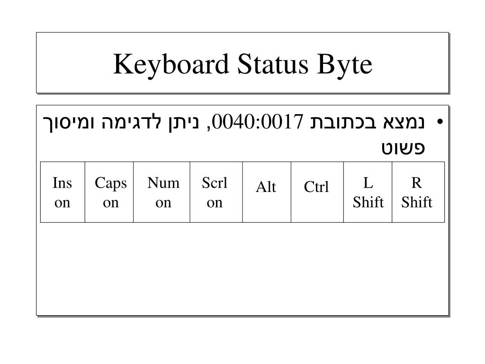Select the 'Ctrl' table cell
Screen dimensions: 485x364
click(x=317, y=192)
